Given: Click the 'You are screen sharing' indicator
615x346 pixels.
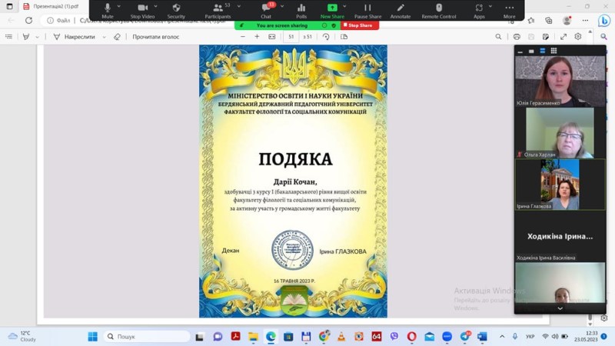Looking at the screenshot, I should (281, 25).
